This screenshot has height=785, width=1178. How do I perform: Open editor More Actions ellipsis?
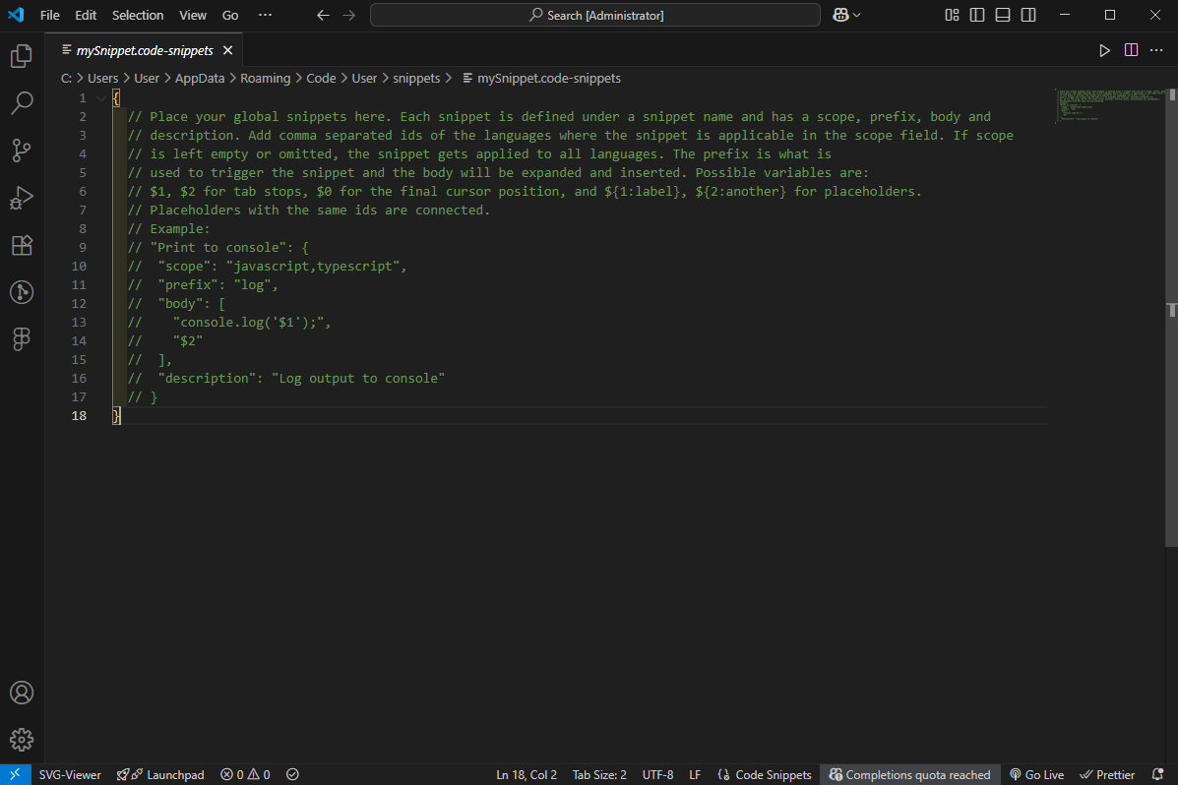pos(1157,50)
